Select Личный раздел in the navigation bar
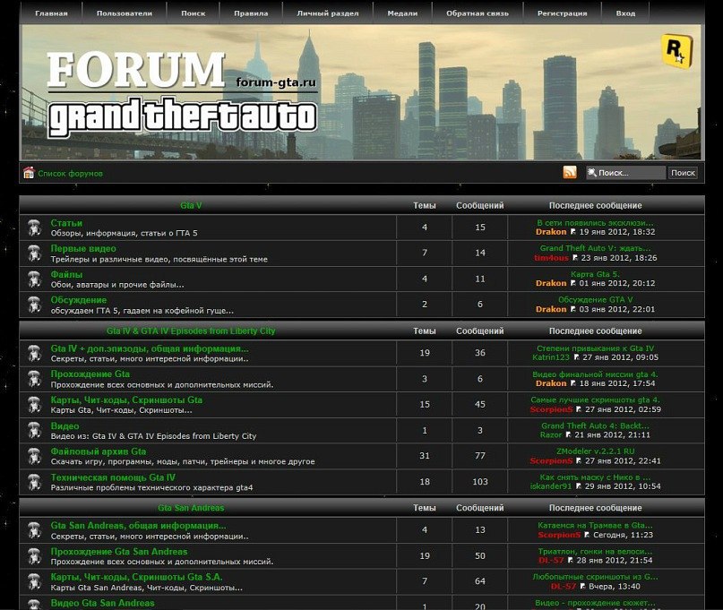 point(328,13)
